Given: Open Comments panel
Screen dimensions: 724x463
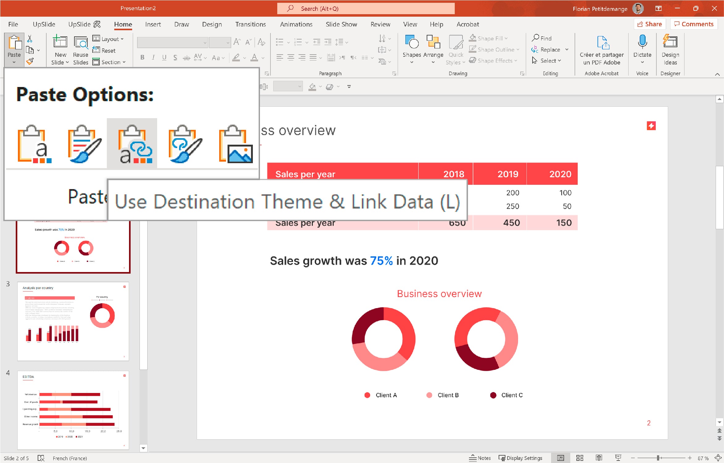Looking at the screenshot, I should 694,24.
